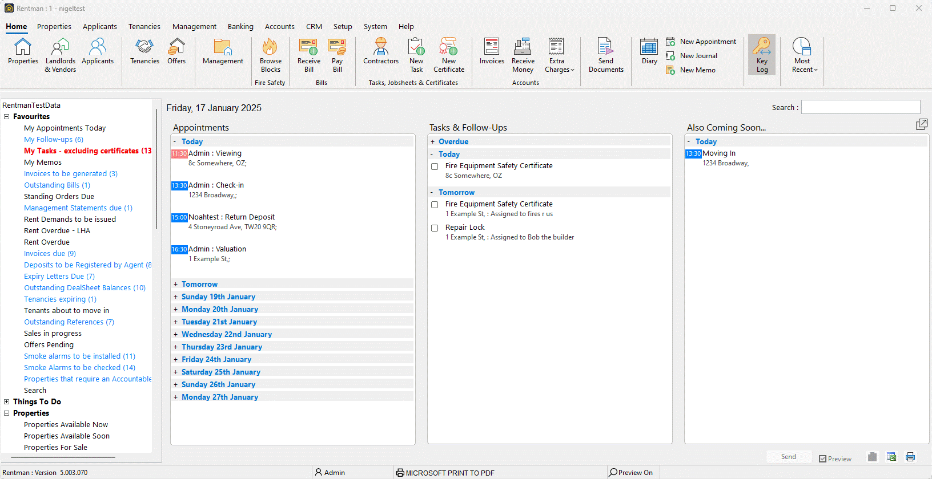Click Browse Blocks fire safety icon
This screenshot has width=932, height=479.
tap(271, 56)
